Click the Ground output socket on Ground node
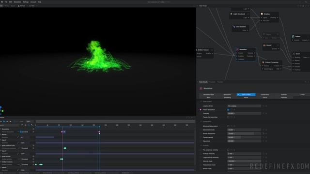310x174 pixels. pos(279,49)
